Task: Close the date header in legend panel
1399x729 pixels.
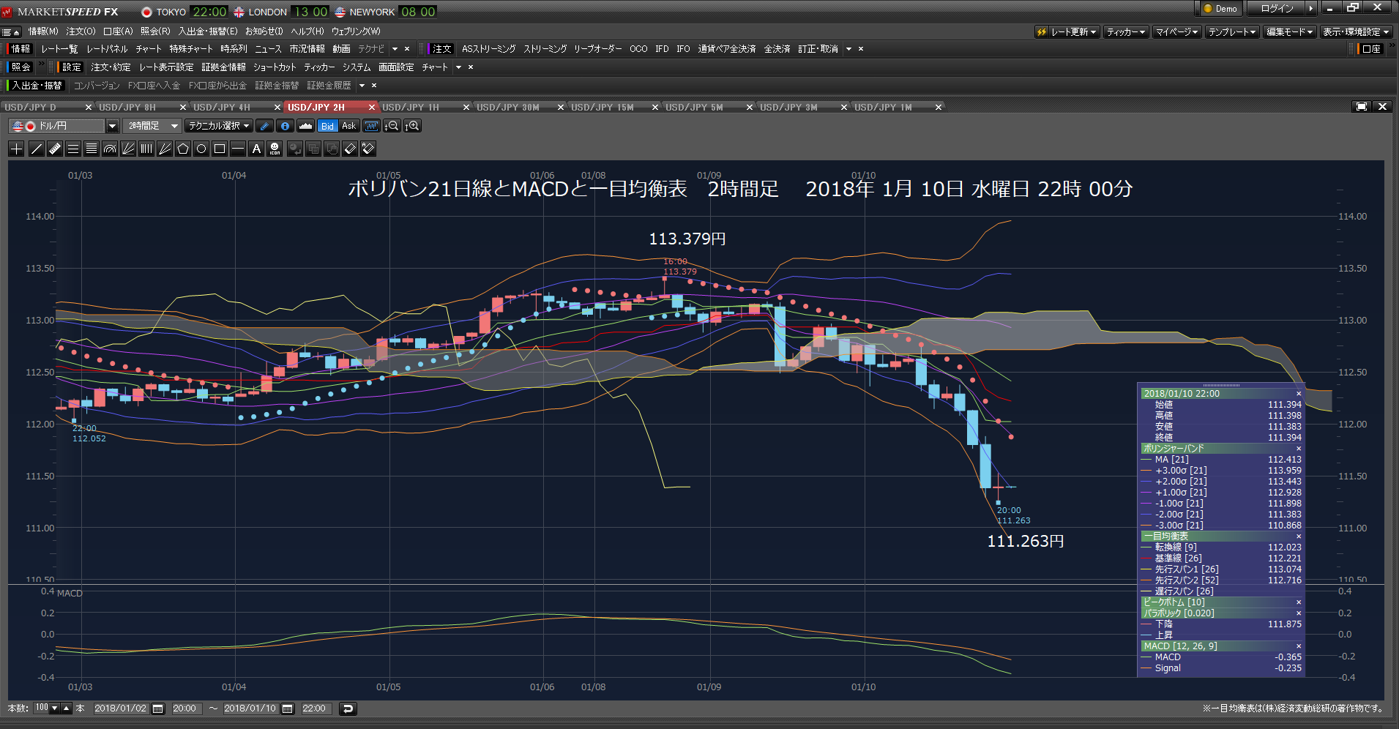Action: 1299,394
